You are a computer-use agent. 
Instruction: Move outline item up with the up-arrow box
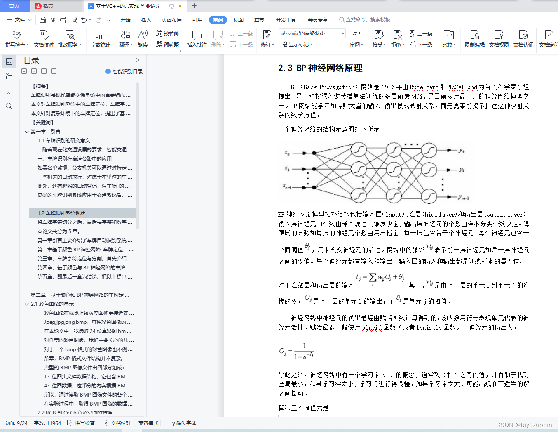pos(34,71)
